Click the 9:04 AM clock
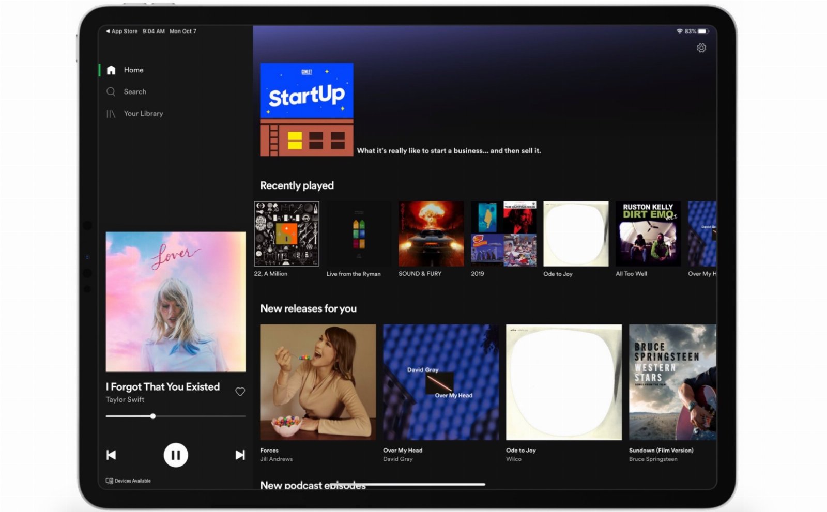This screenshot has height=512, width=827. point(154,32)
